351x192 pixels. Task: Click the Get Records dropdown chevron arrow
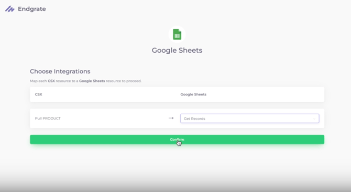pyautogui.click(x=314, y=119)
